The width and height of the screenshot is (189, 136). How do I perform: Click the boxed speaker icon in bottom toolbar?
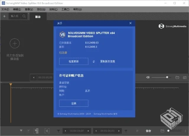pyautogui.click(x=47, y=131)
